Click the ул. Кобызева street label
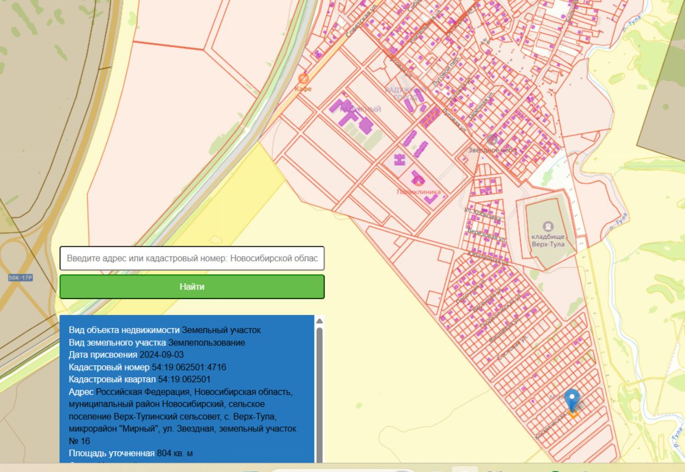This screenshot has width=685, height=472. click(x=483, y=214)
